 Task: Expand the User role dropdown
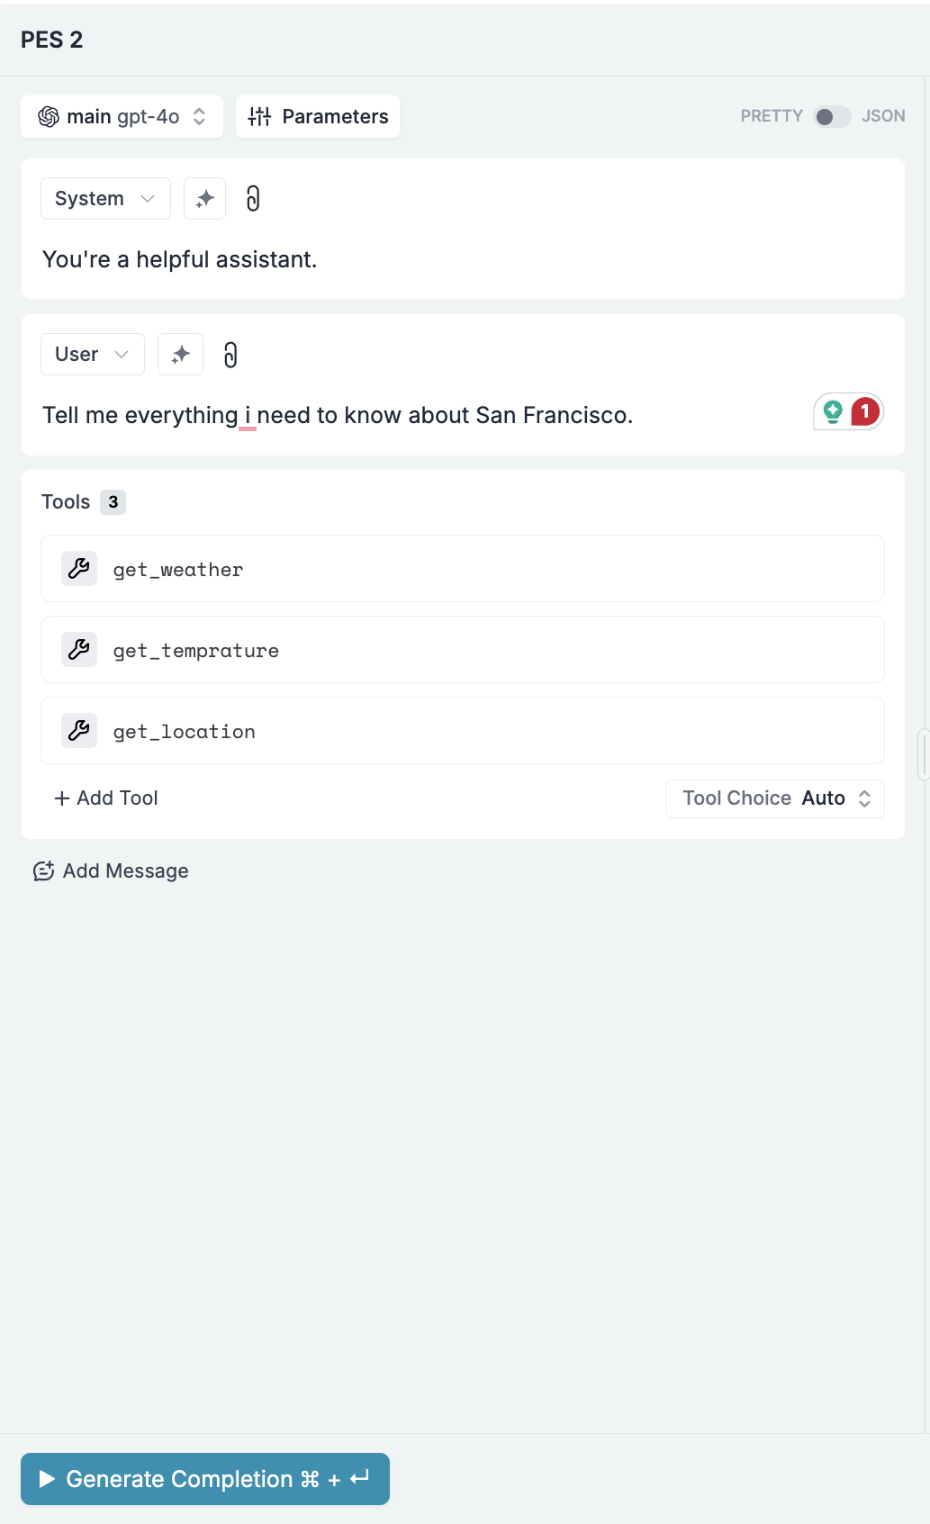(x=93, y=354)
